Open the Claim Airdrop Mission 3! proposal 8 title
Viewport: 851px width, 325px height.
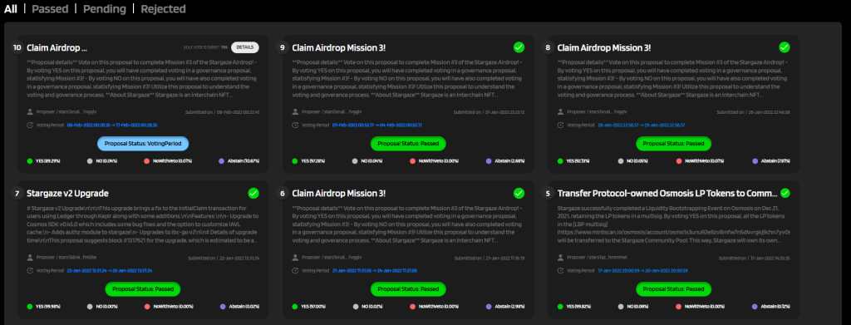pyautogui.click(x=604, y=47)
